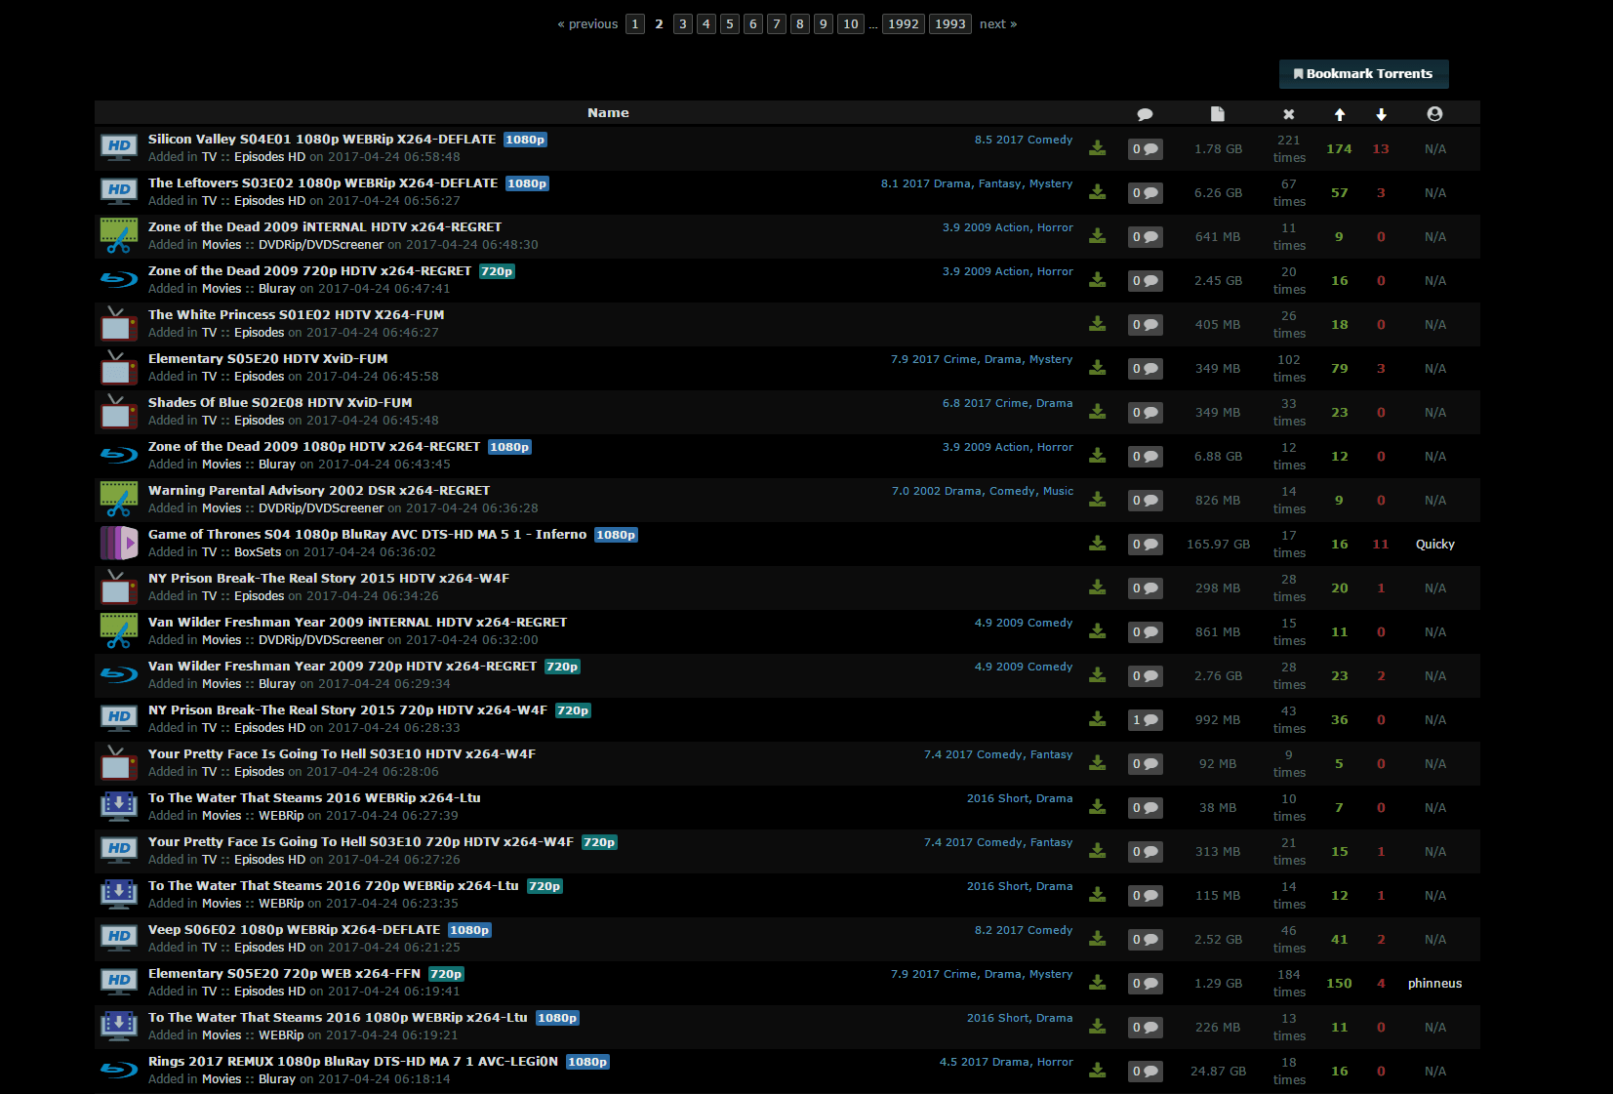Download Warning Parental Advisory 2002 torrent
The width and height of the screenshot is (1613, 1094).
[1098, 500]
